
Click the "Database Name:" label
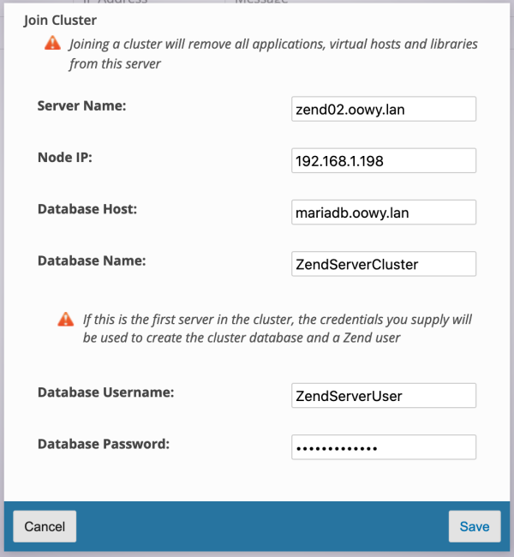[x=92, y=261]
